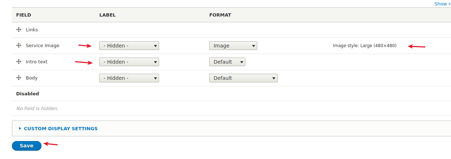
Task: Click the Body row drag handle
Action: pyautogui.click(x=19, y=78)
